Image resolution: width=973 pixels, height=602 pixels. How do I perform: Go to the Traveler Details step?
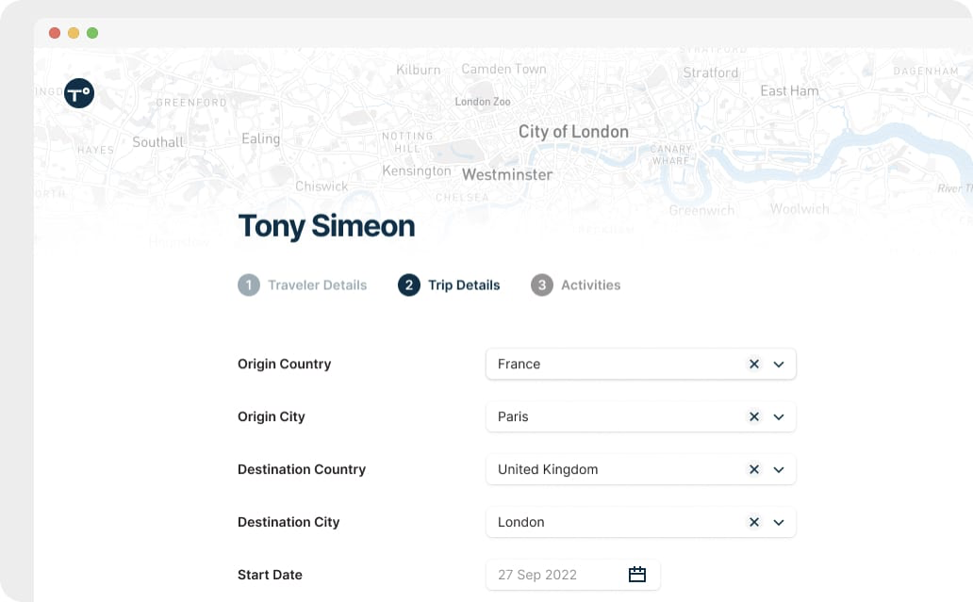tap(317, 285)
